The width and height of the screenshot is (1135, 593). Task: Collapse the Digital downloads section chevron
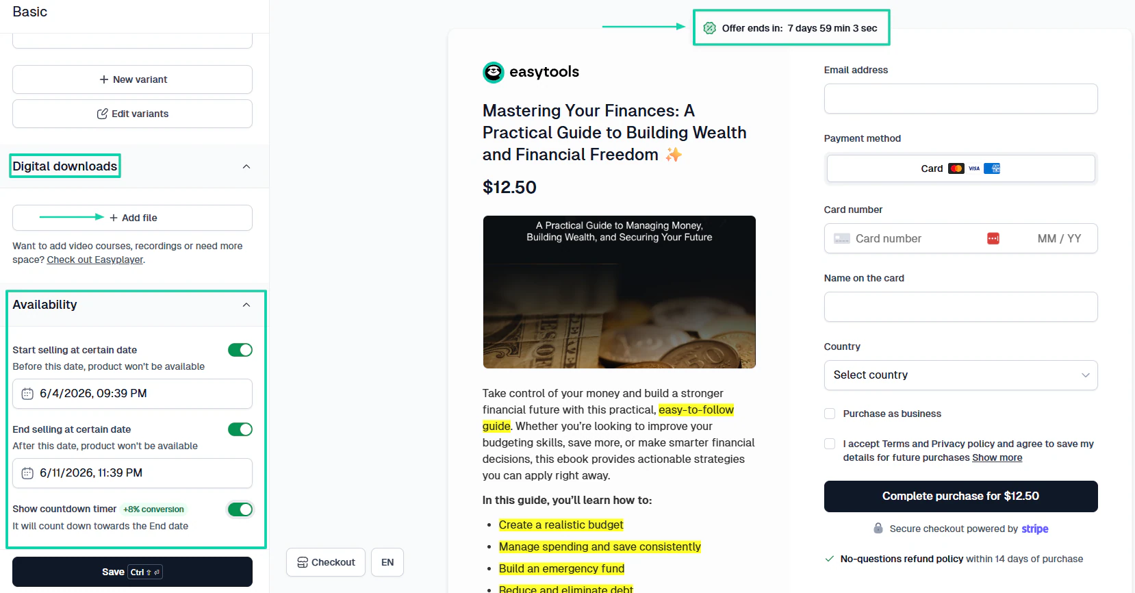[x=246, y=166]
